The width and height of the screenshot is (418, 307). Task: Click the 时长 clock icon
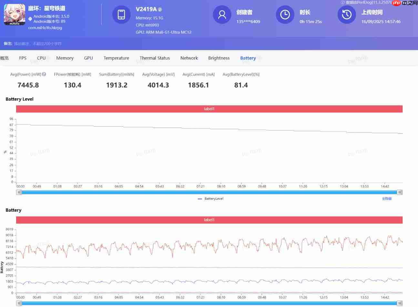pos(285,15)
